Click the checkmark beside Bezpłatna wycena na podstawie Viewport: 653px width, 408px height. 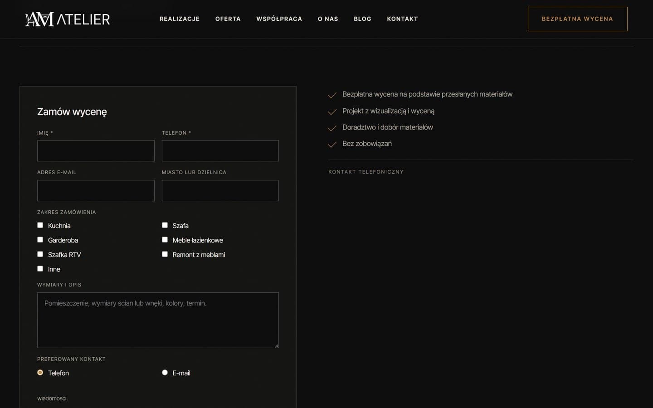[332, 95]
